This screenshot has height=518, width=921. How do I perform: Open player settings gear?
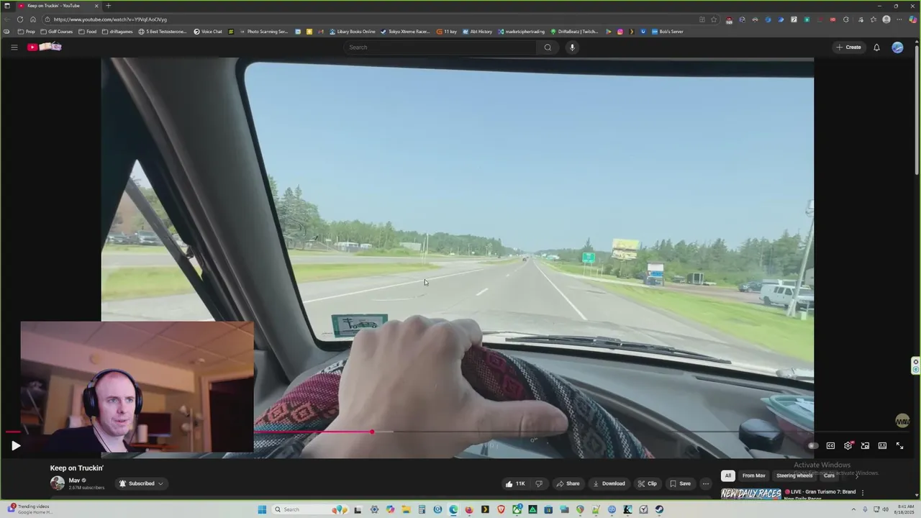[848, 446]
